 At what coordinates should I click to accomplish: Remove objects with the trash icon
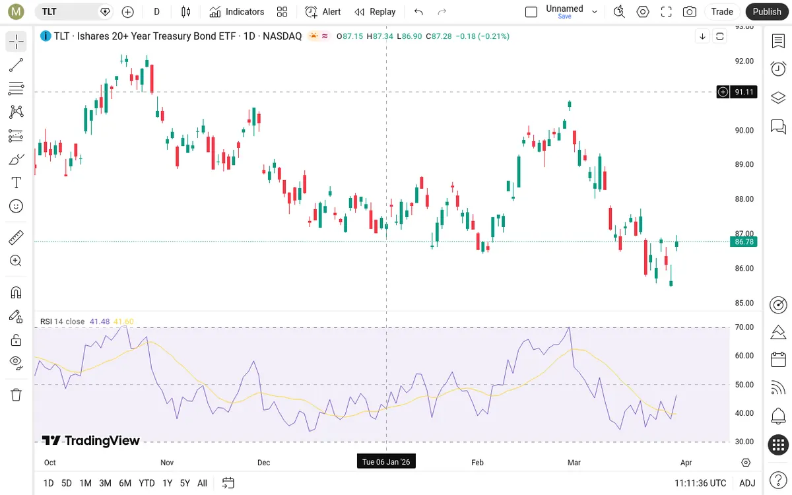coord(16,395)
